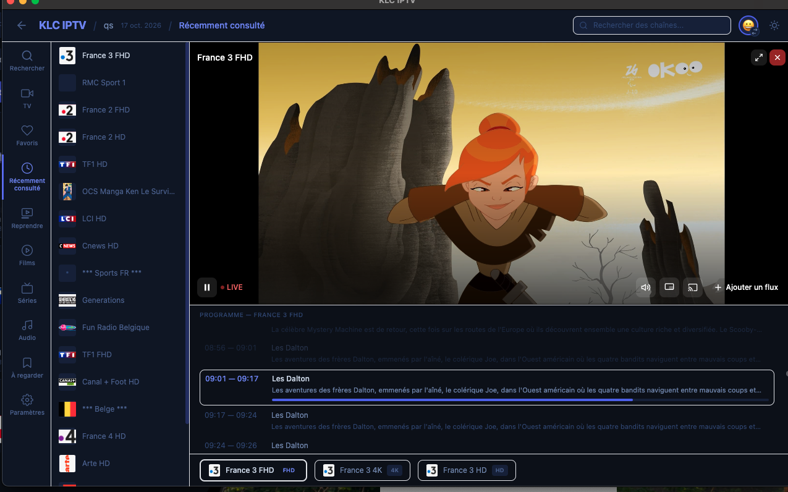Expand the player to fullscreen
788x492 pixels.
[759, 57]
